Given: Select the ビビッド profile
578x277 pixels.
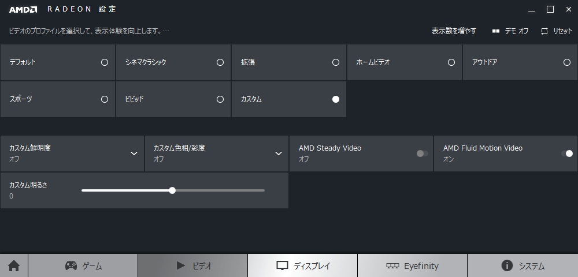Looking at the screenshot, I should 173,99.
